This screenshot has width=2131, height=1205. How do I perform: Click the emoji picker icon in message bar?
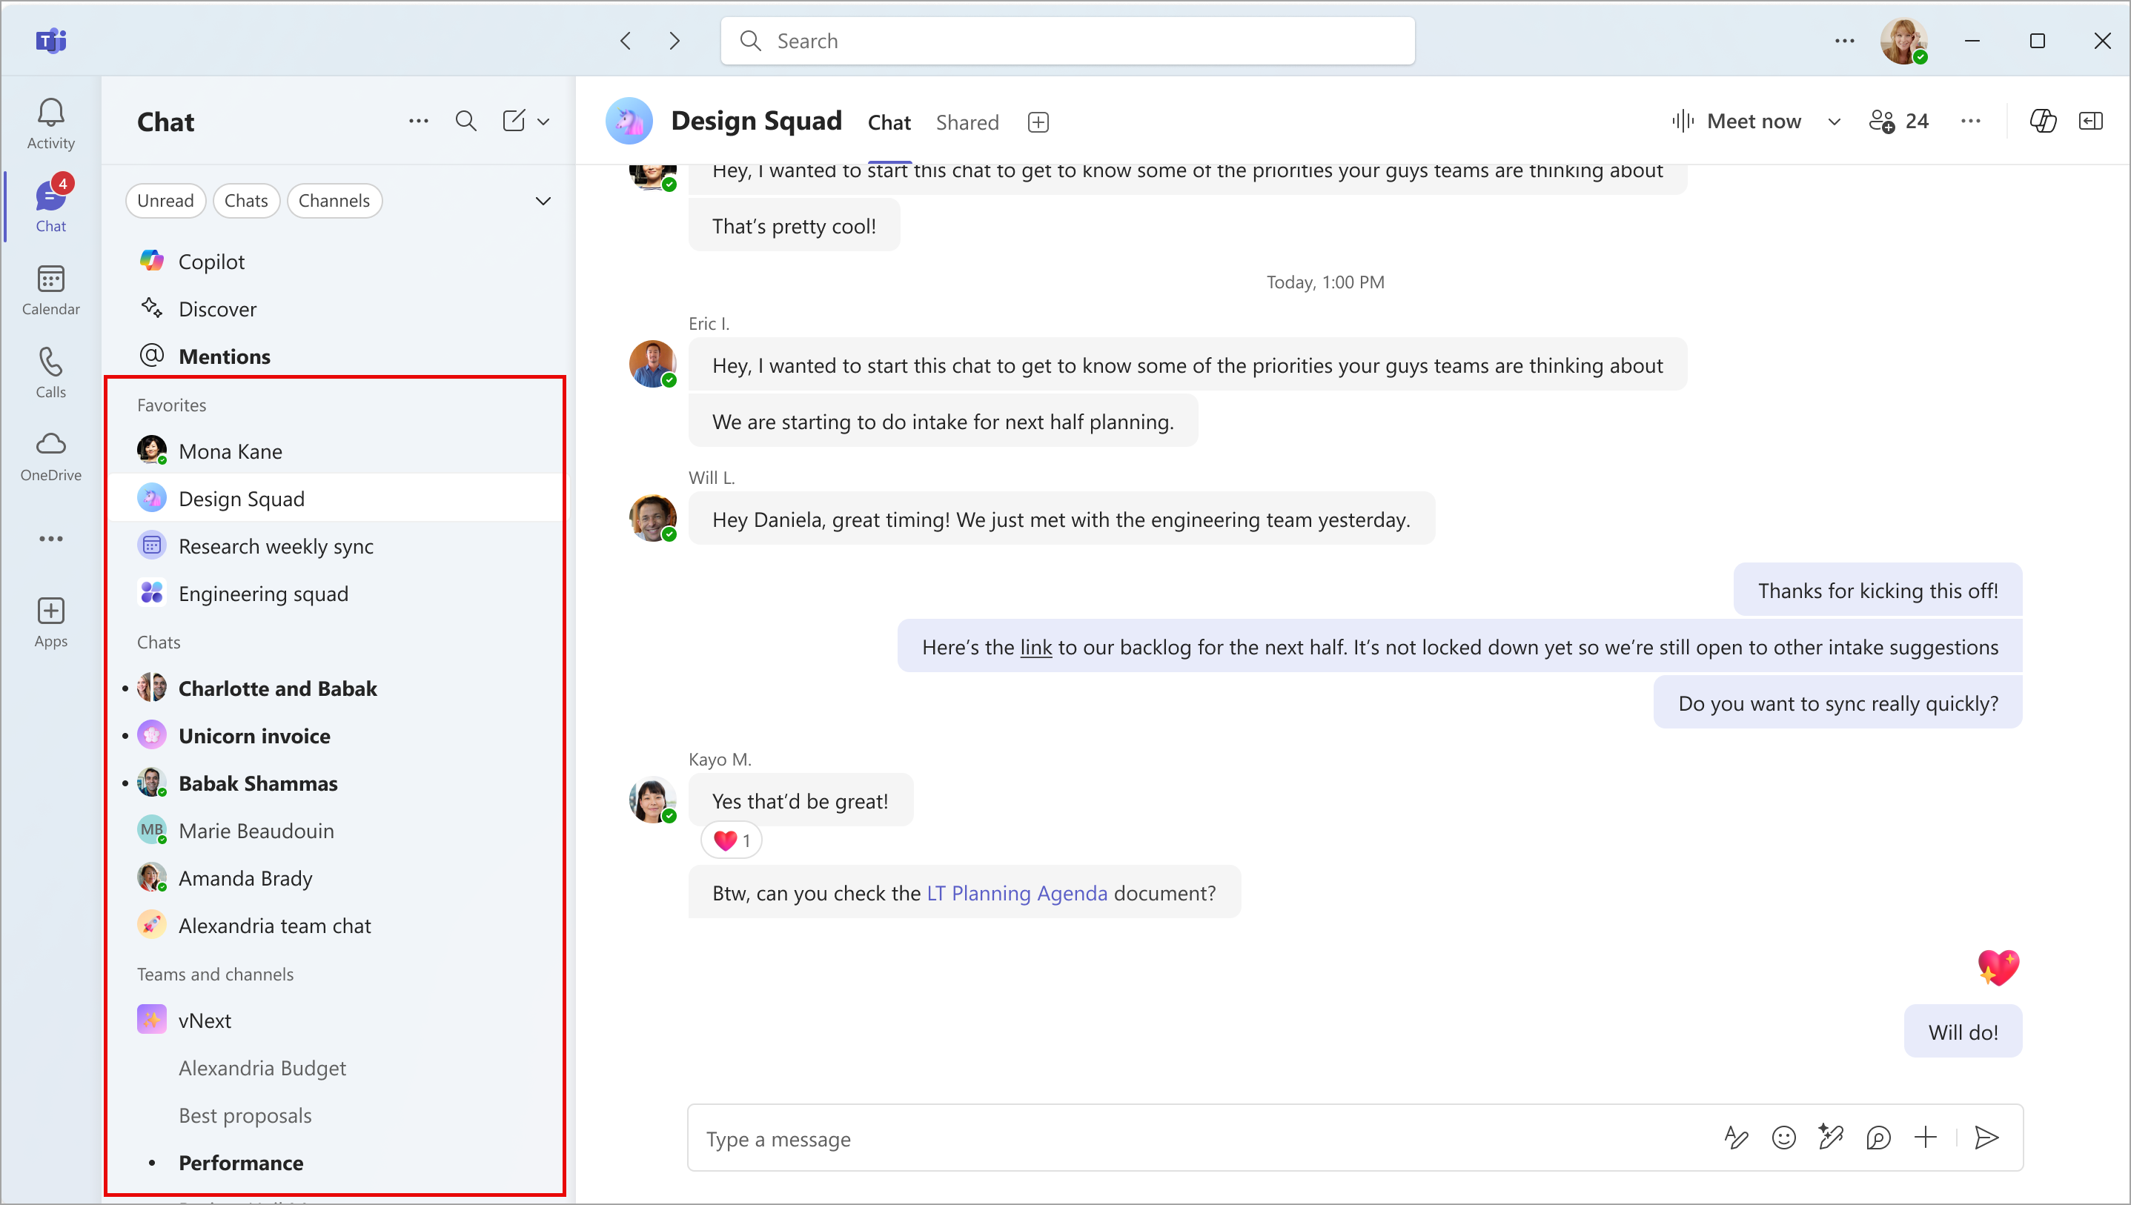pos(1783,1138)
